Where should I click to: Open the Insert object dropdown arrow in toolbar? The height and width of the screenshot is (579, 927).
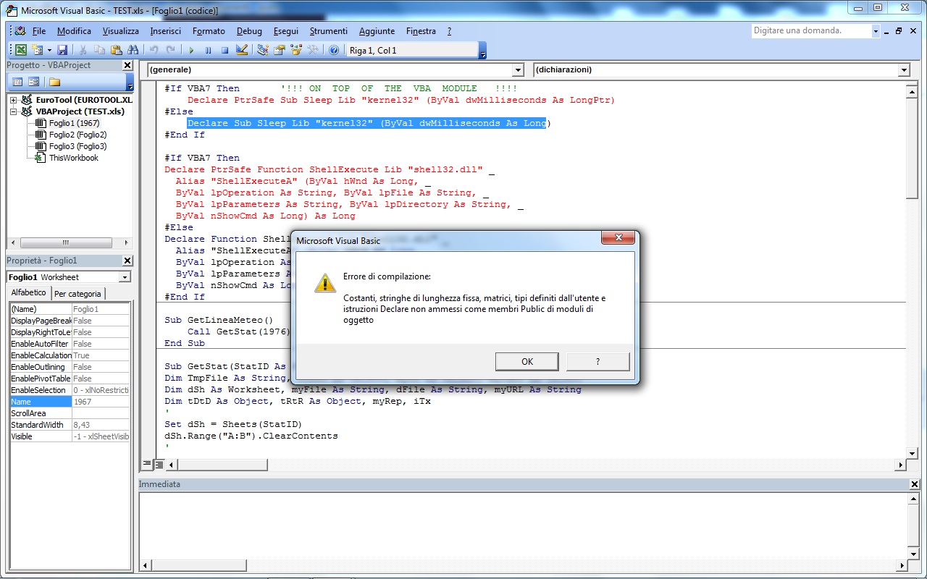tap(49, 50)
